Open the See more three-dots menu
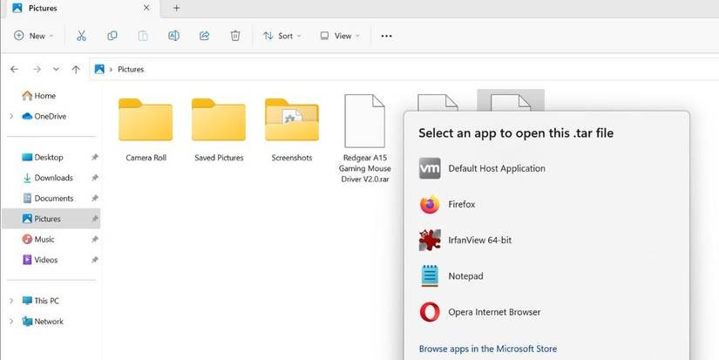This screenshot has width=719, height=360. pyautogui.click(x=386, y=36)
